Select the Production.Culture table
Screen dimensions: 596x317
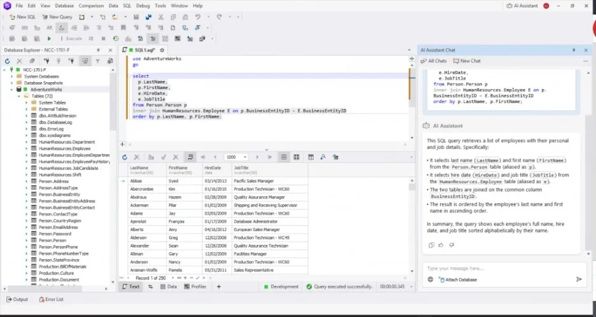point(56,273)
